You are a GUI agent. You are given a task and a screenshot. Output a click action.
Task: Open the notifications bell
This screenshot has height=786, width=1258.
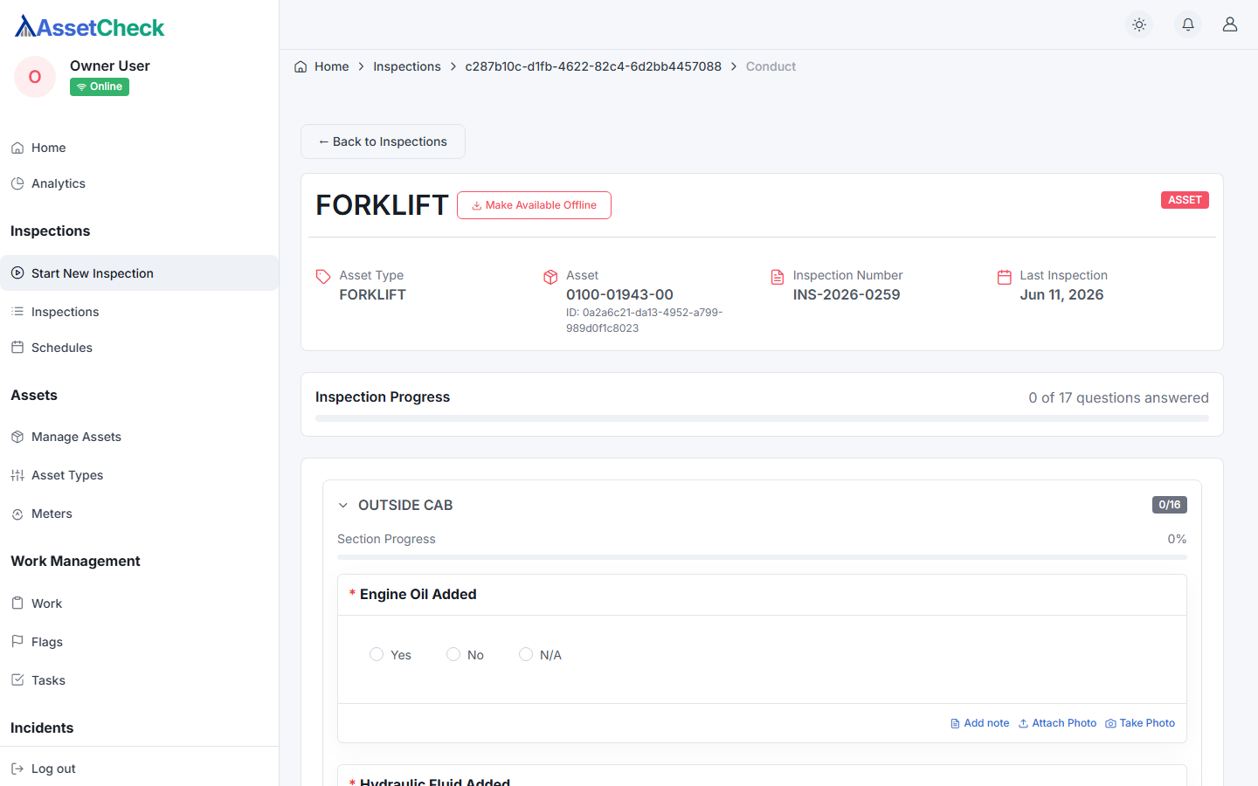point(1188,24)
